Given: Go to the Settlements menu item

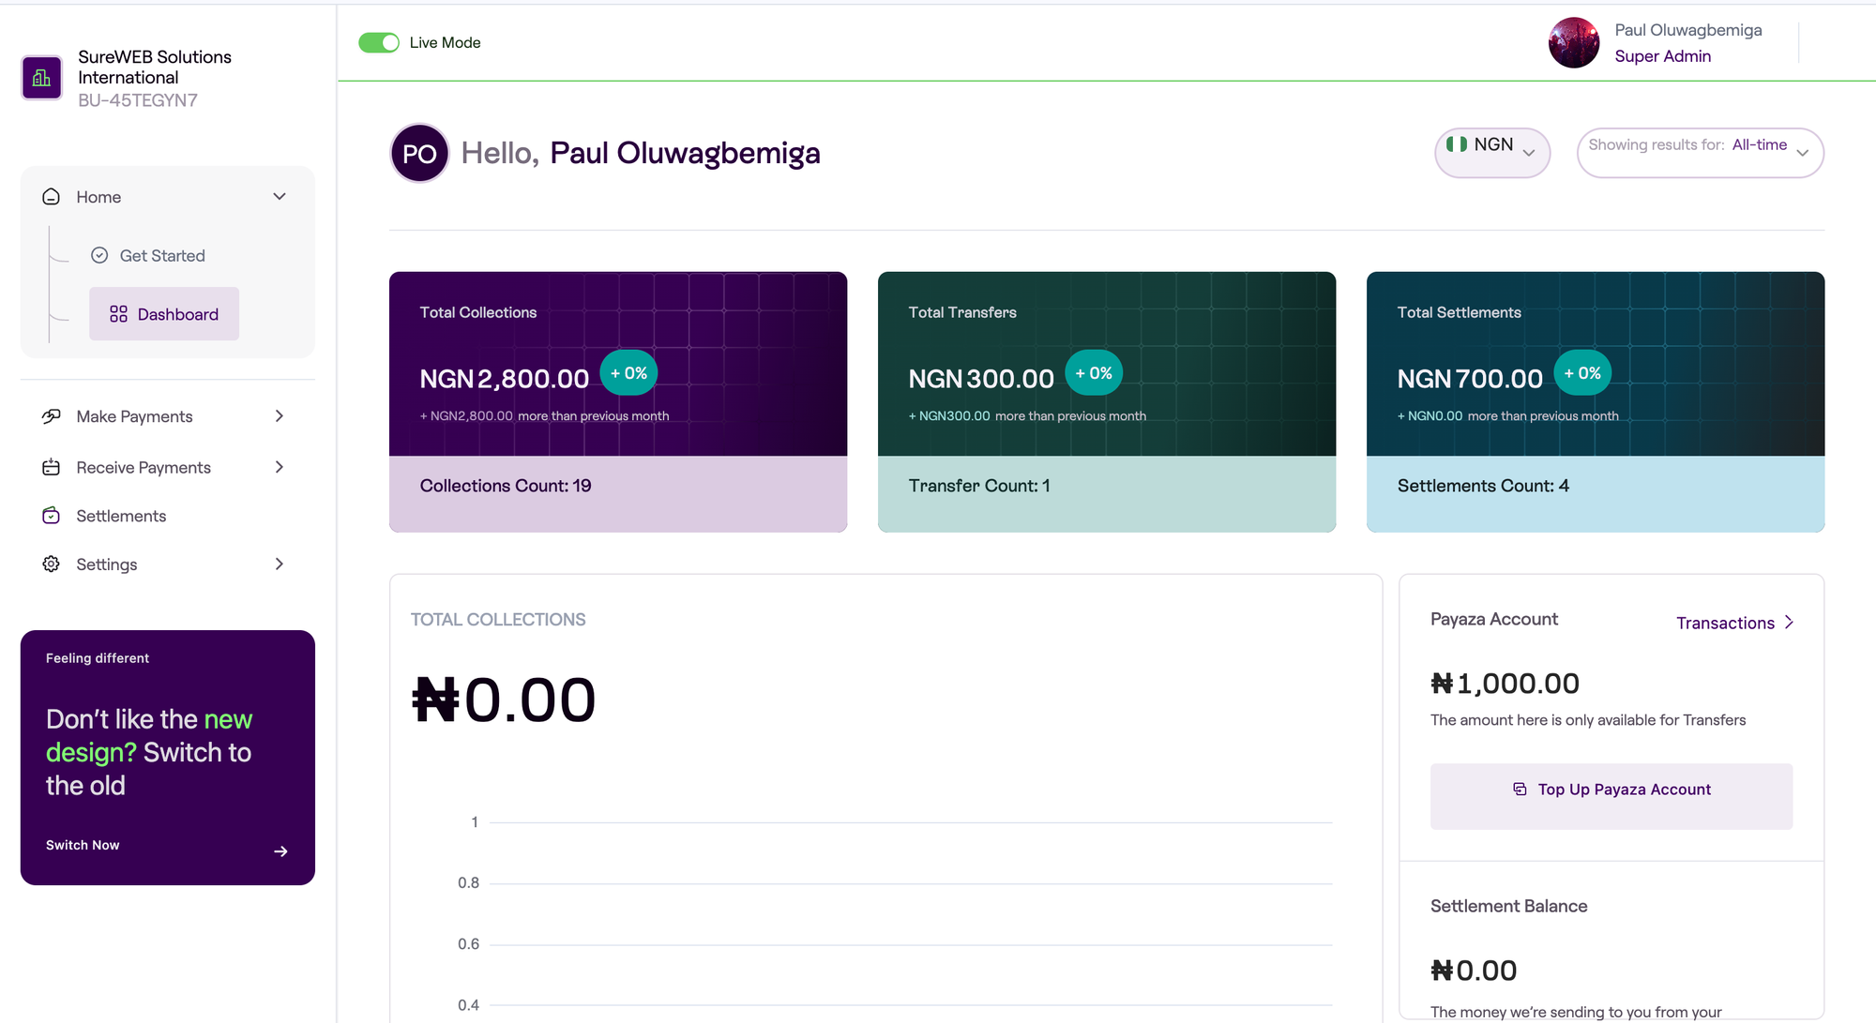Looking at the screenshot, I should 121,516.
